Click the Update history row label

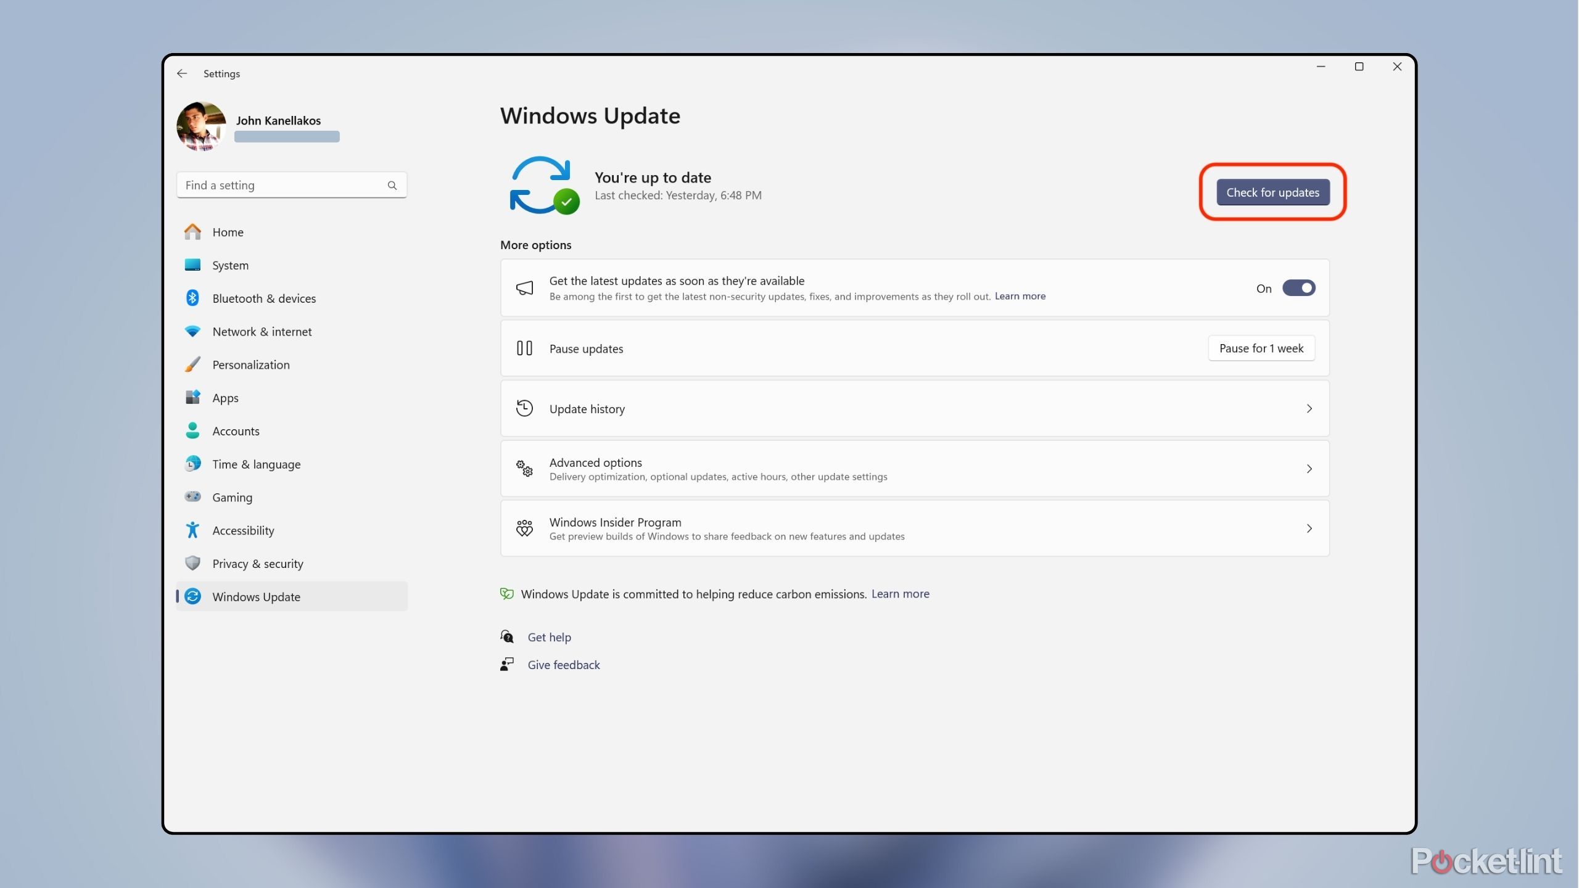(587, 409)
